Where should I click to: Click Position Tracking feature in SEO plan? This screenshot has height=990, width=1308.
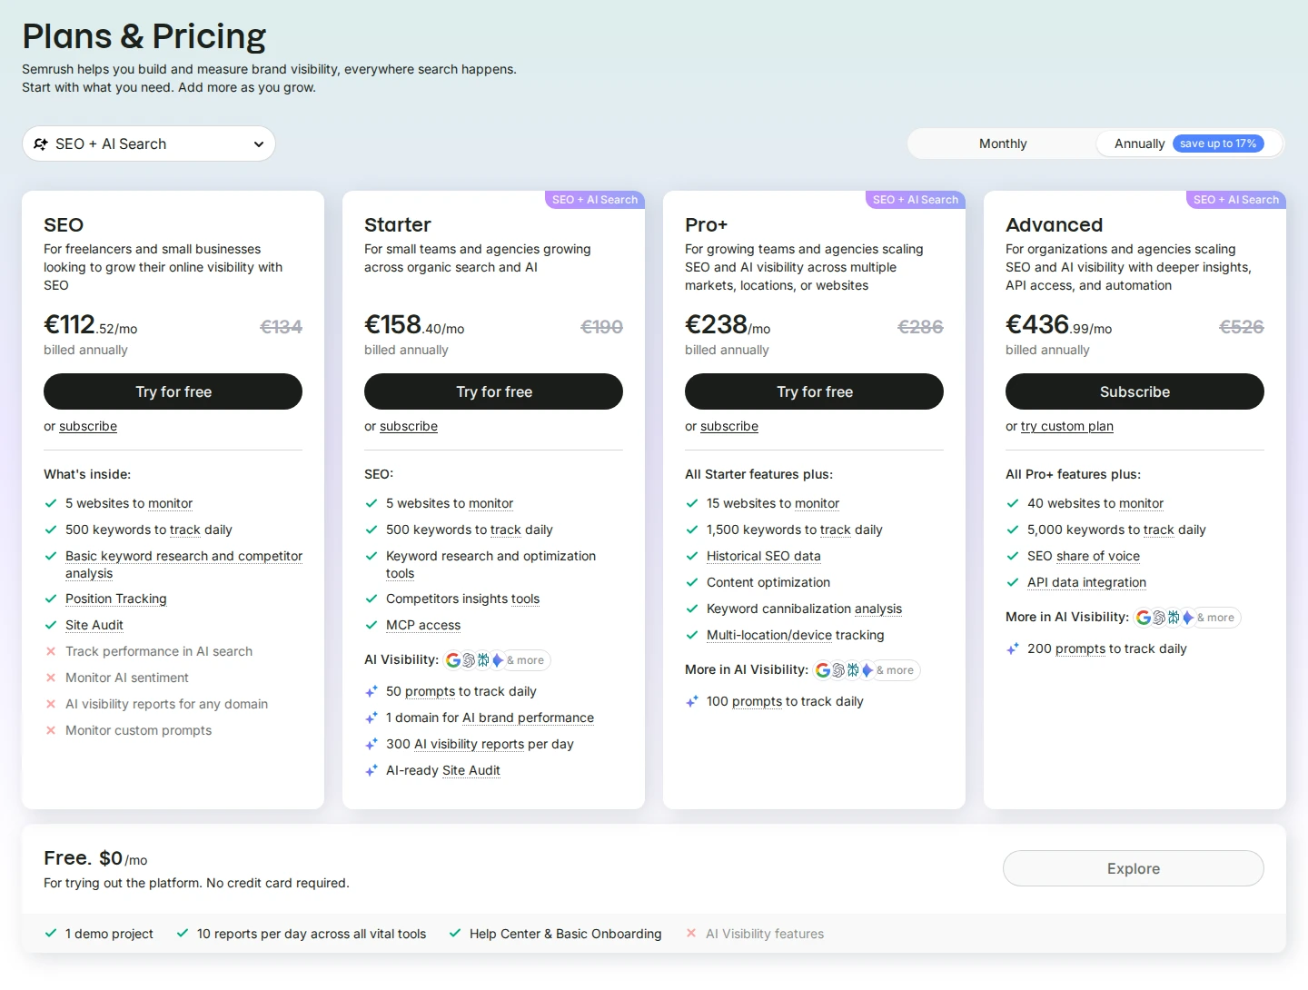116,599
